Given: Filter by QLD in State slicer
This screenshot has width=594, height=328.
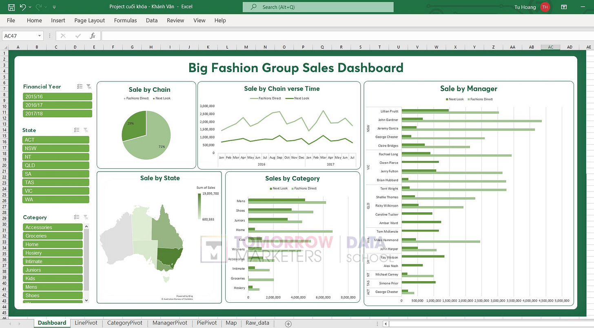Looking at the screenshot, I should point(56,165).
